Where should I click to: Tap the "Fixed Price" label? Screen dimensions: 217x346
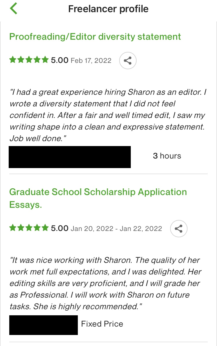(102, 324)
